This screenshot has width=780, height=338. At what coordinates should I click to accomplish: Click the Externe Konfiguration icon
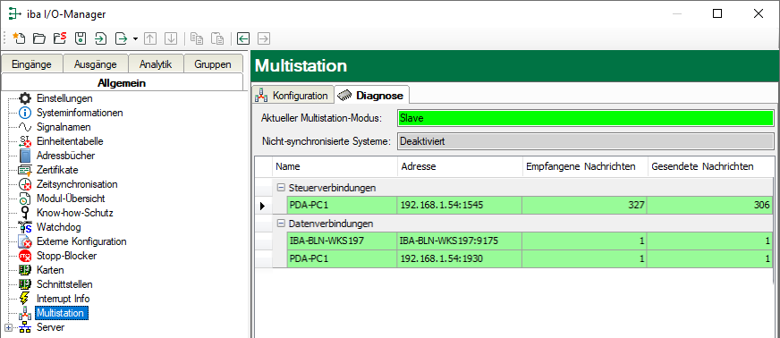click(x=25, y=241)
